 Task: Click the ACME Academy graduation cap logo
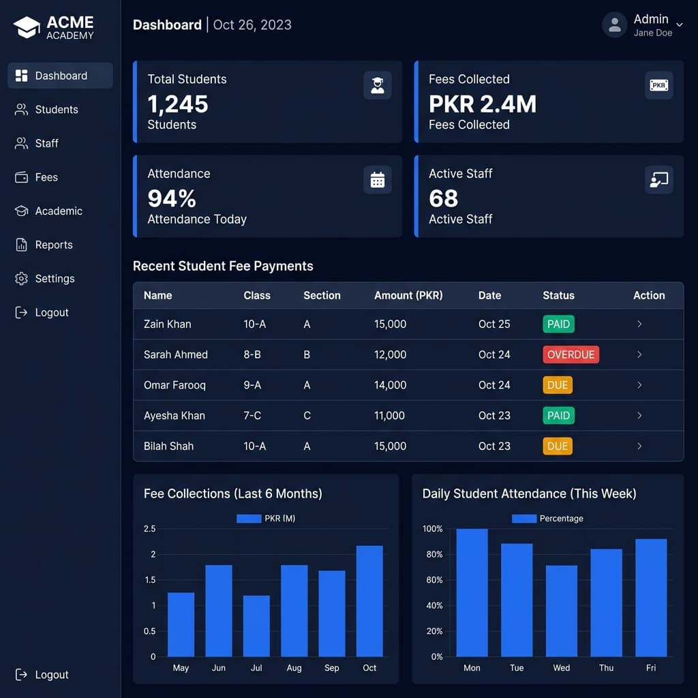(x=27, y=27)
